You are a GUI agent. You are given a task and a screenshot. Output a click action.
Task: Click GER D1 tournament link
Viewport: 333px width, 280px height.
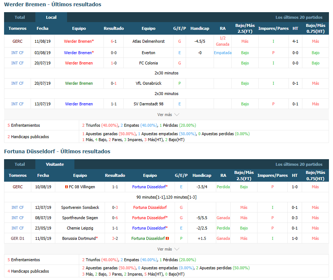(18, 238)
